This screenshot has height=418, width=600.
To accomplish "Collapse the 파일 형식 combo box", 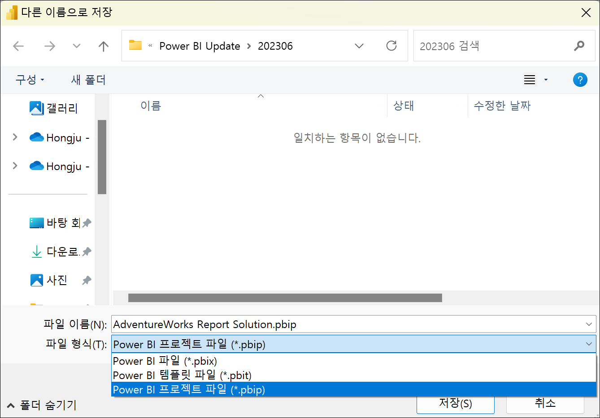I will point(589,344).
